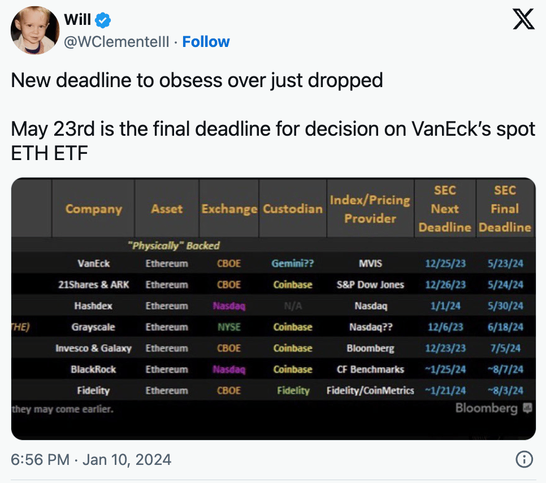Click the Grayscale NYSE exchange cell

pyautogui.click(x=228, y=327)
